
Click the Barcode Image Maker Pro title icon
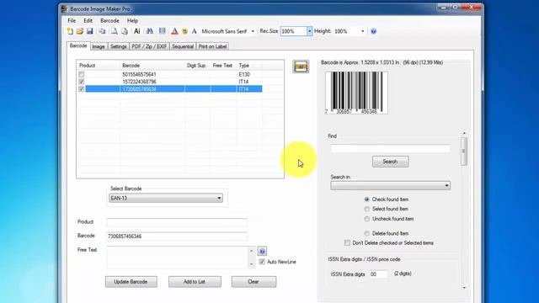coord(64,9)
